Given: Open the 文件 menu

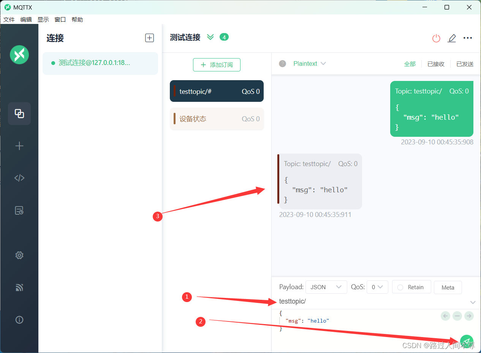Looking at the screenshot, I should pos(9,19).
